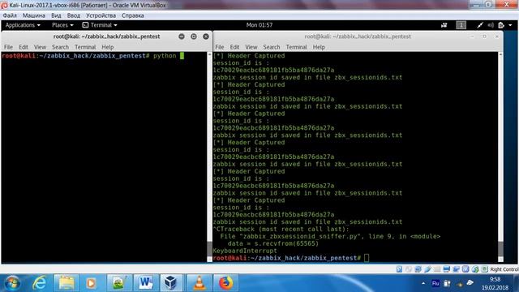Open Ввод menu in VirtualBox

point(74,15)
